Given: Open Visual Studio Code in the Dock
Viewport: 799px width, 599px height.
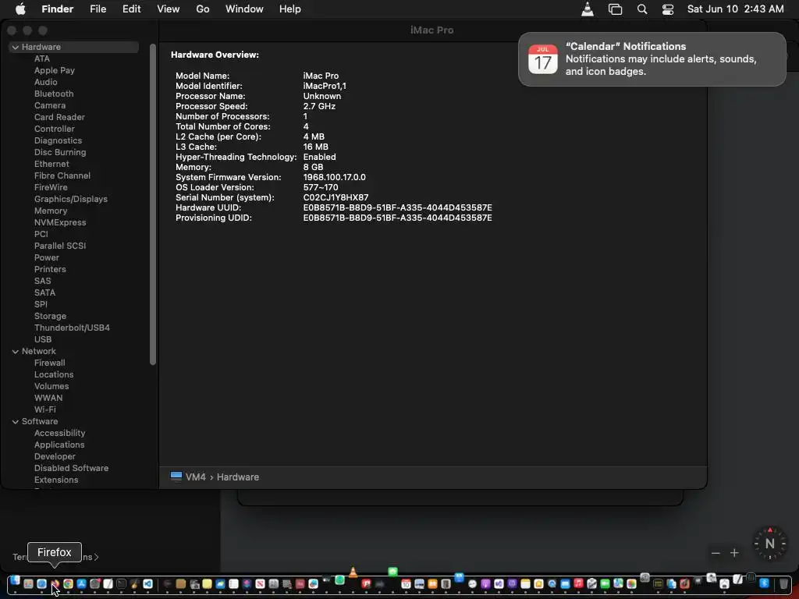Looking at the screenshot, I should (147, 583).
